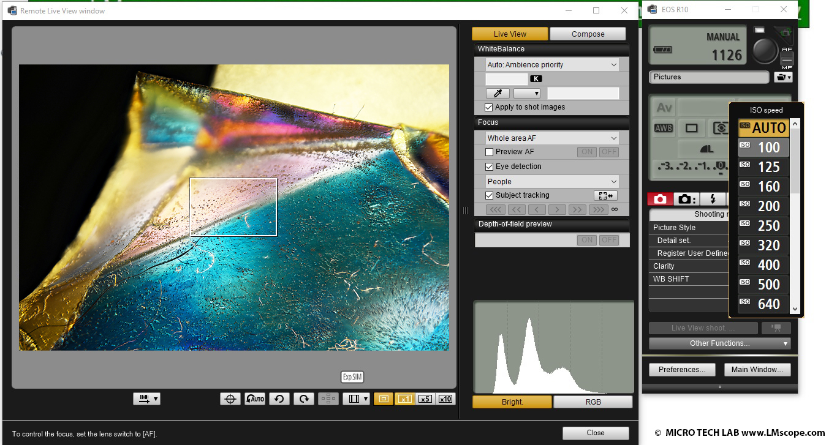
Task: Switch to the Compose tab
Action: click(x=588, y=34)
